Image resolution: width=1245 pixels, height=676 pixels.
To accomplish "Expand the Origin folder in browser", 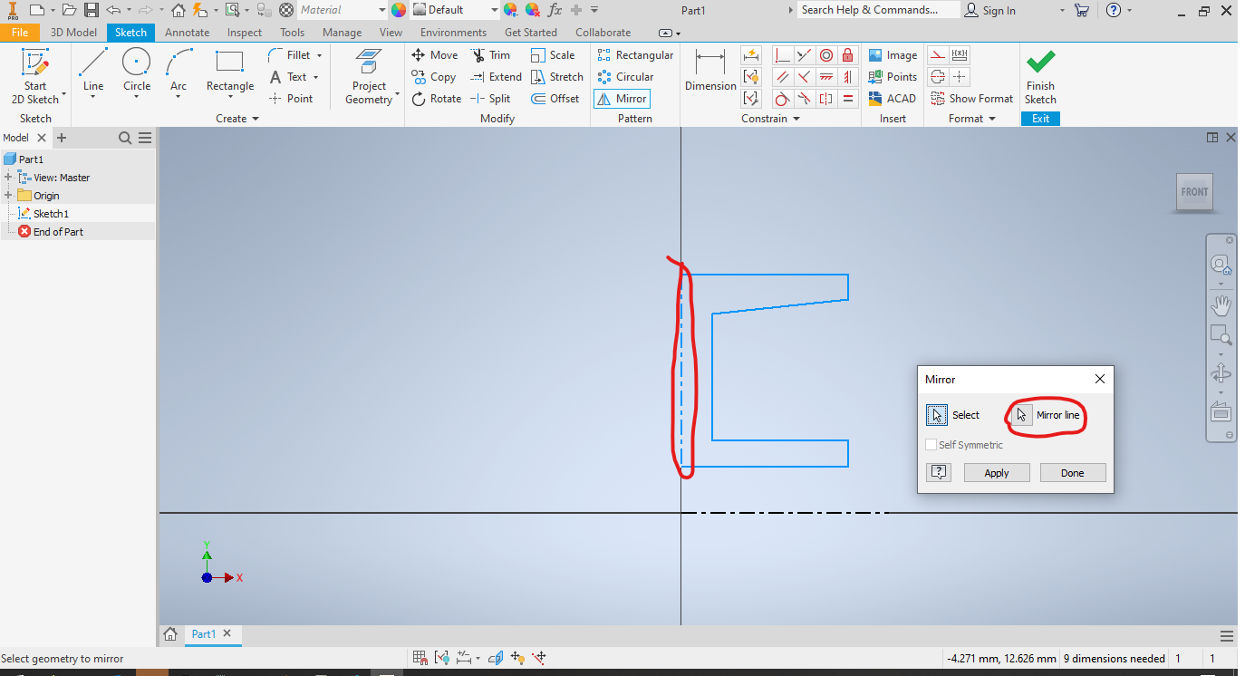I will (x=8, y=195).
